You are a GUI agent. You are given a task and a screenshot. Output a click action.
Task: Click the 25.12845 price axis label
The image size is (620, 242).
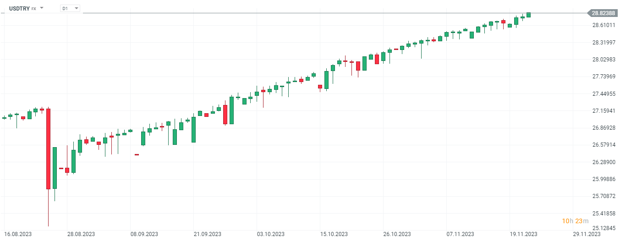(604, 228)
